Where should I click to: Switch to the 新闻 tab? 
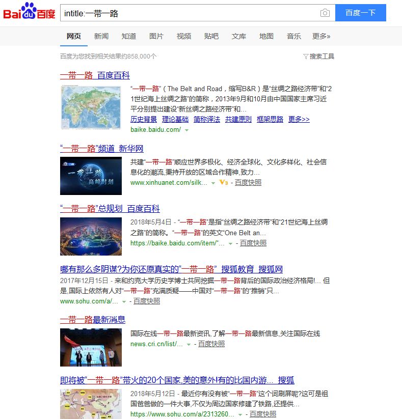(101, 36)
